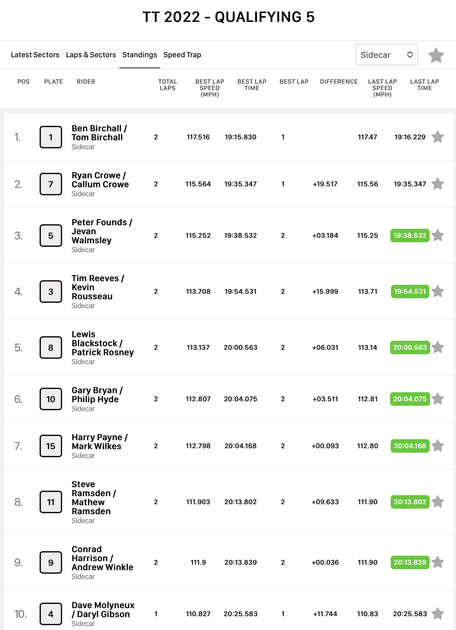This screenshot has height=630, width=456.
Task: Click plate number 4 badge
Action: 51,614
